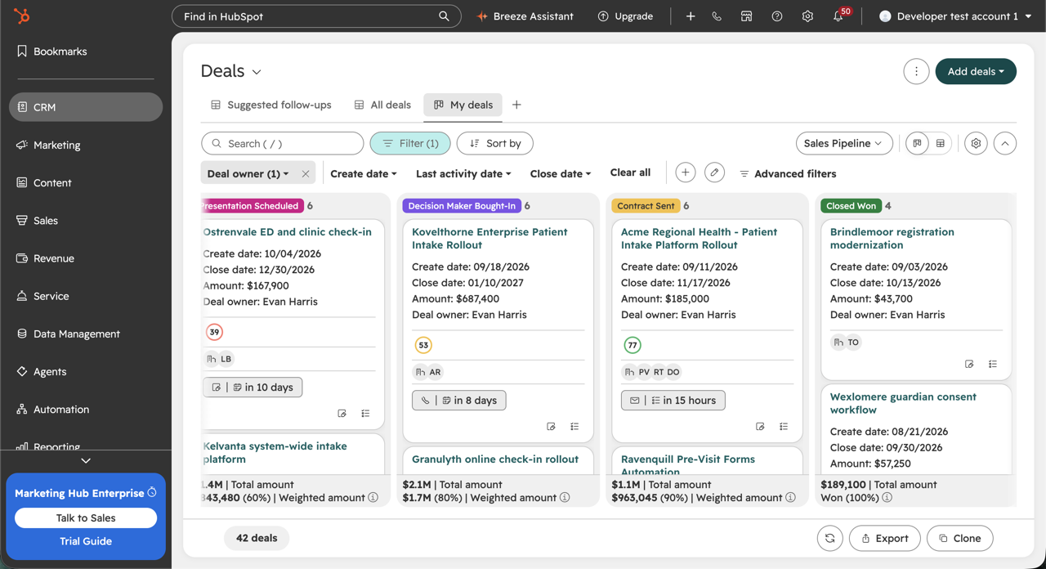Click Clear all filters
Viewport: 1046px width, 569px height.
click(x=630, y=172)
